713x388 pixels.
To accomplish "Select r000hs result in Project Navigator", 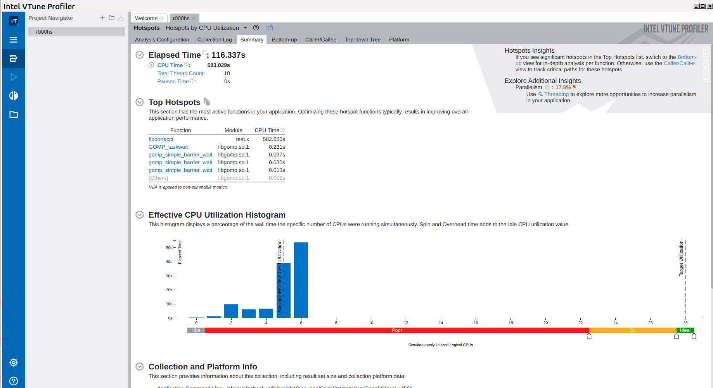I will (x=44, y=32).
